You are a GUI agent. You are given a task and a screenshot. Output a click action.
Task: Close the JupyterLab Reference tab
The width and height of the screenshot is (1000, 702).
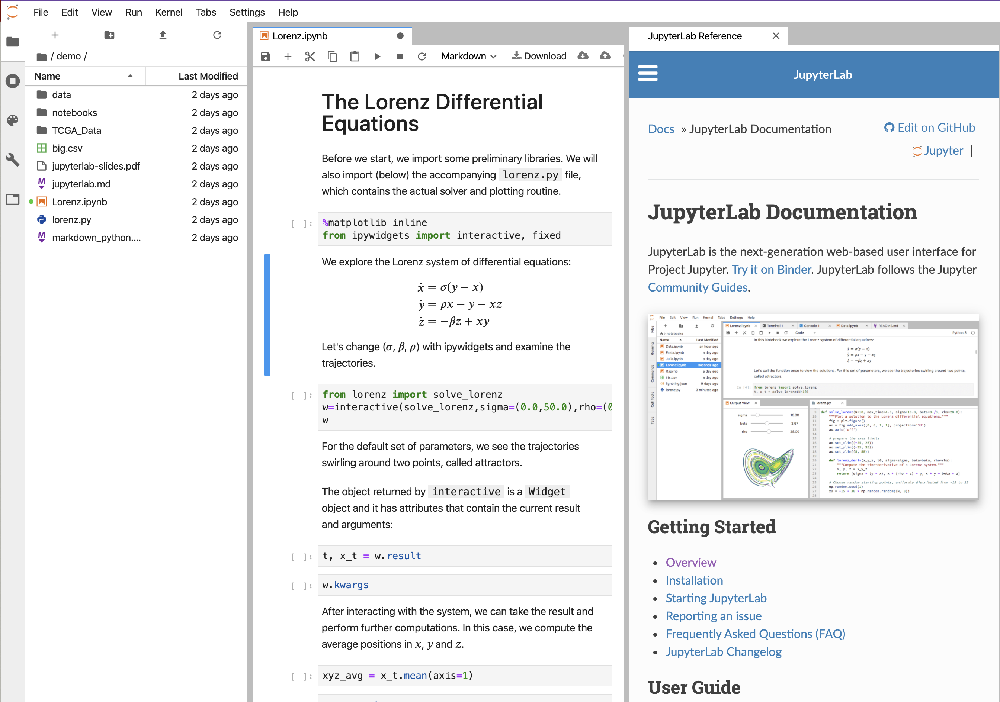(776, 36)
